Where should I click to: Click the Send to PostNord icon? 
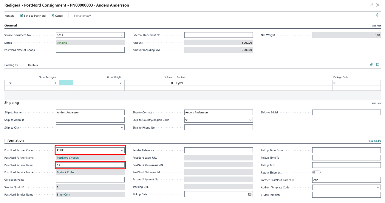tap(21, 15)
